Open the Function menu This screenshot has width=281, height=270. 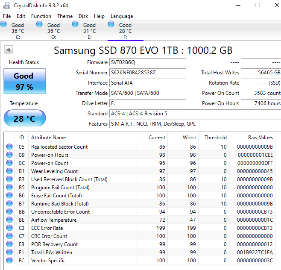tap(41, 16)
